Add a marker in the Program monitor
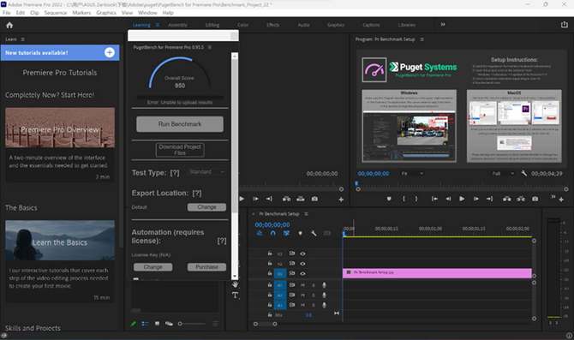This screenshot has width=574, height=340. [x=389, y=199]
